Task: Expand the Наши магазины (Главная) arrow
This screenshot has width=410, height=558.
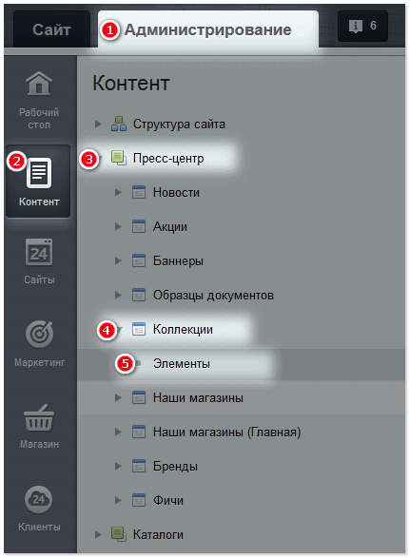Action: (x=118, y=432)
